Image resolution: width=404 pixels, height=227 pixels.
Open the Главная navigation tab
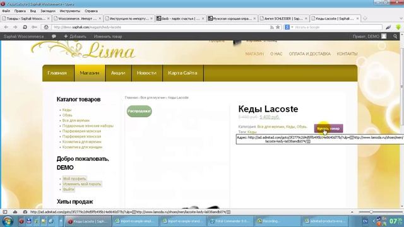pos(58,73)
